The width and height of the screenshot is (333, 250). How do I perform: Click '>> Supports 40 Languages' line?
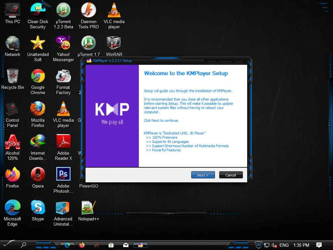tap(167, 142)
